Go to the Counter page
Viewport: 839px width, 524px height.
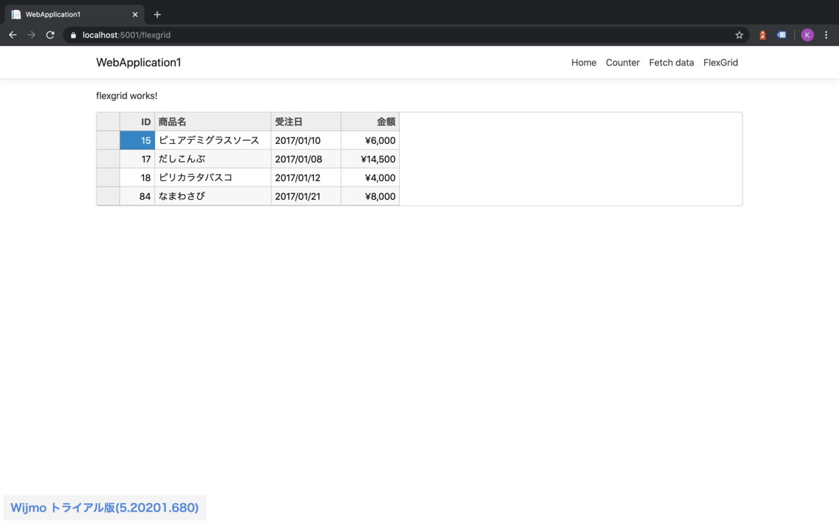point(623,62)
